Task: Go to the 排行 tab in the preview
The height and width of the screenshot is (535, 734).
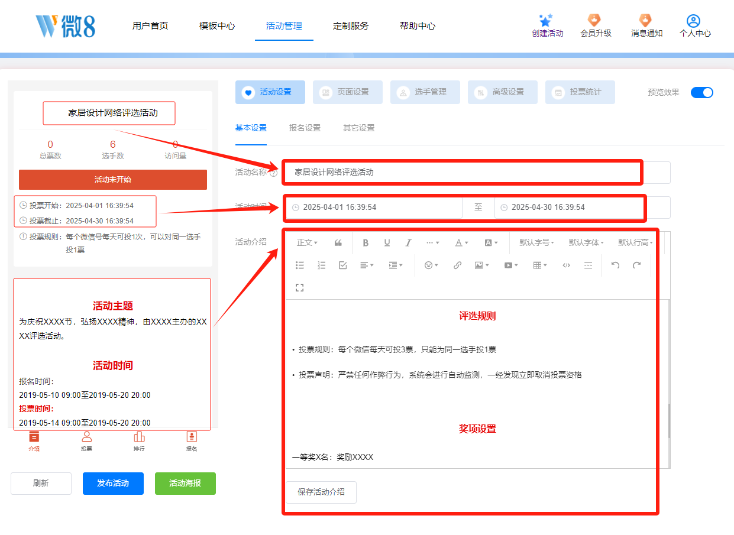Action: click(x=139, y=440)
